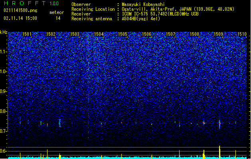Click the 'Receiving Location' label
The image size is (251, 159).
tap(93, 9)
